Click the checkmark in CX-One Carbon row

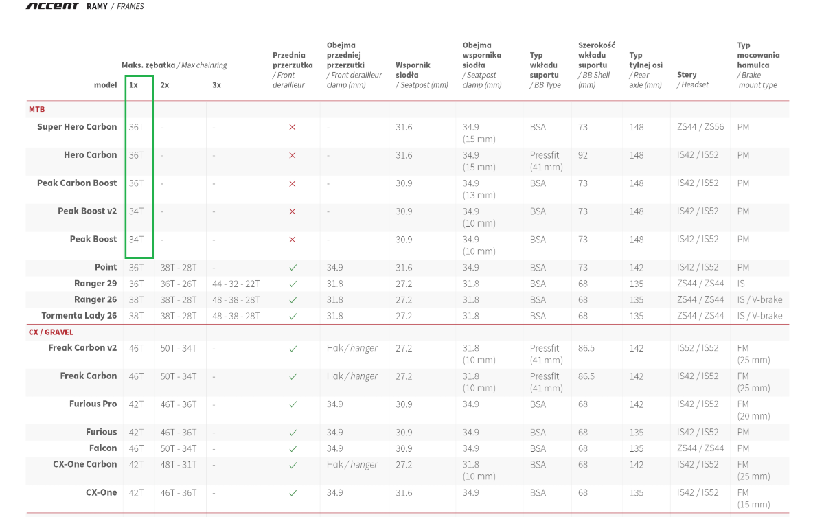point(293,465)
